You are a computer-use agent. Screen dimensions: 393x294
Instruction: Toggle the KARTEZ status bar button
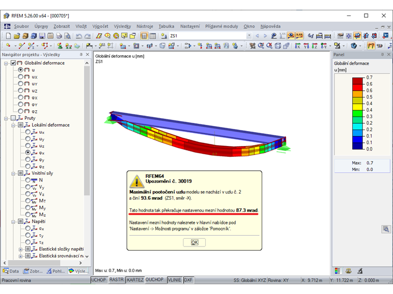(135, 280)
